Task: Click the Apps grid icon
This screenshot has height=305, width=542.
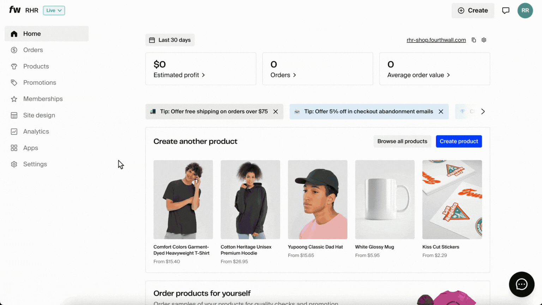Action: point(14,148)
